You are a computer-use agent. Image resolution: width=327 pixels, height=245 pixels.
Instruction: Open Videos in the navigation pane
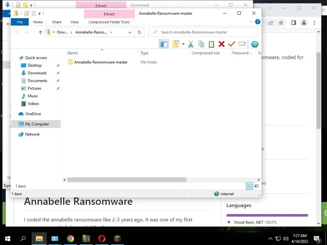(x=33, y=104)
